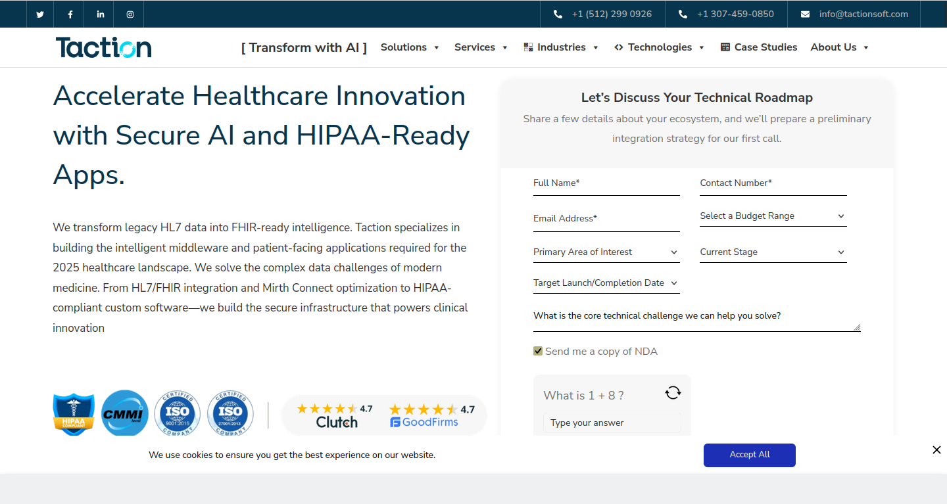Click the Taction logo

coord(104,47)
